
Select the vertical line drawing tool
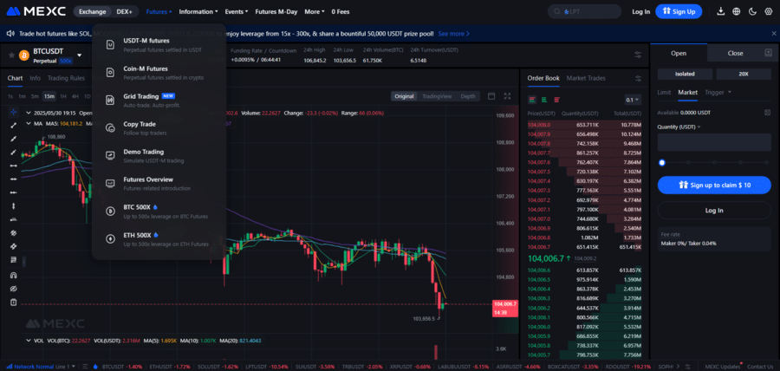13,206
